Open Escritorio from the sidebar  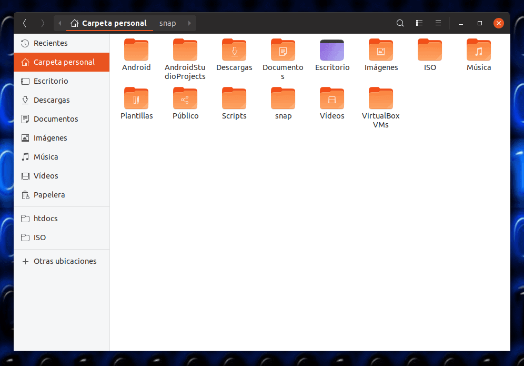[x=62, y=81]
